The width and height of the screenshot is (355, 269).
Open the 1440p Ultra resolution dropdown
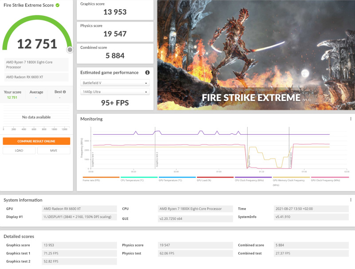point(115,92)
